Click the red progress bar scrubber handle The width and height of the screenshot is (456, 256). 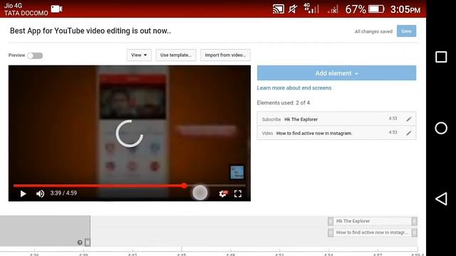click(184, 186)
